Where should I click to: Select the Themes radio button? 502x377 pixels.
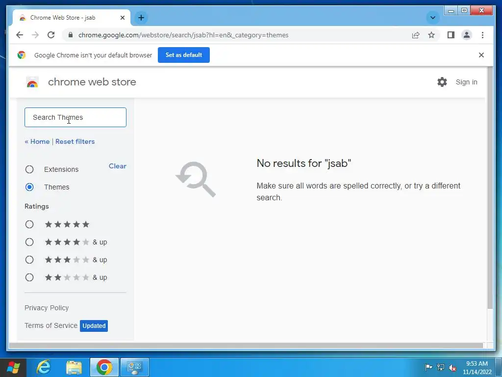pyautogui.click(x=29, y=187)
